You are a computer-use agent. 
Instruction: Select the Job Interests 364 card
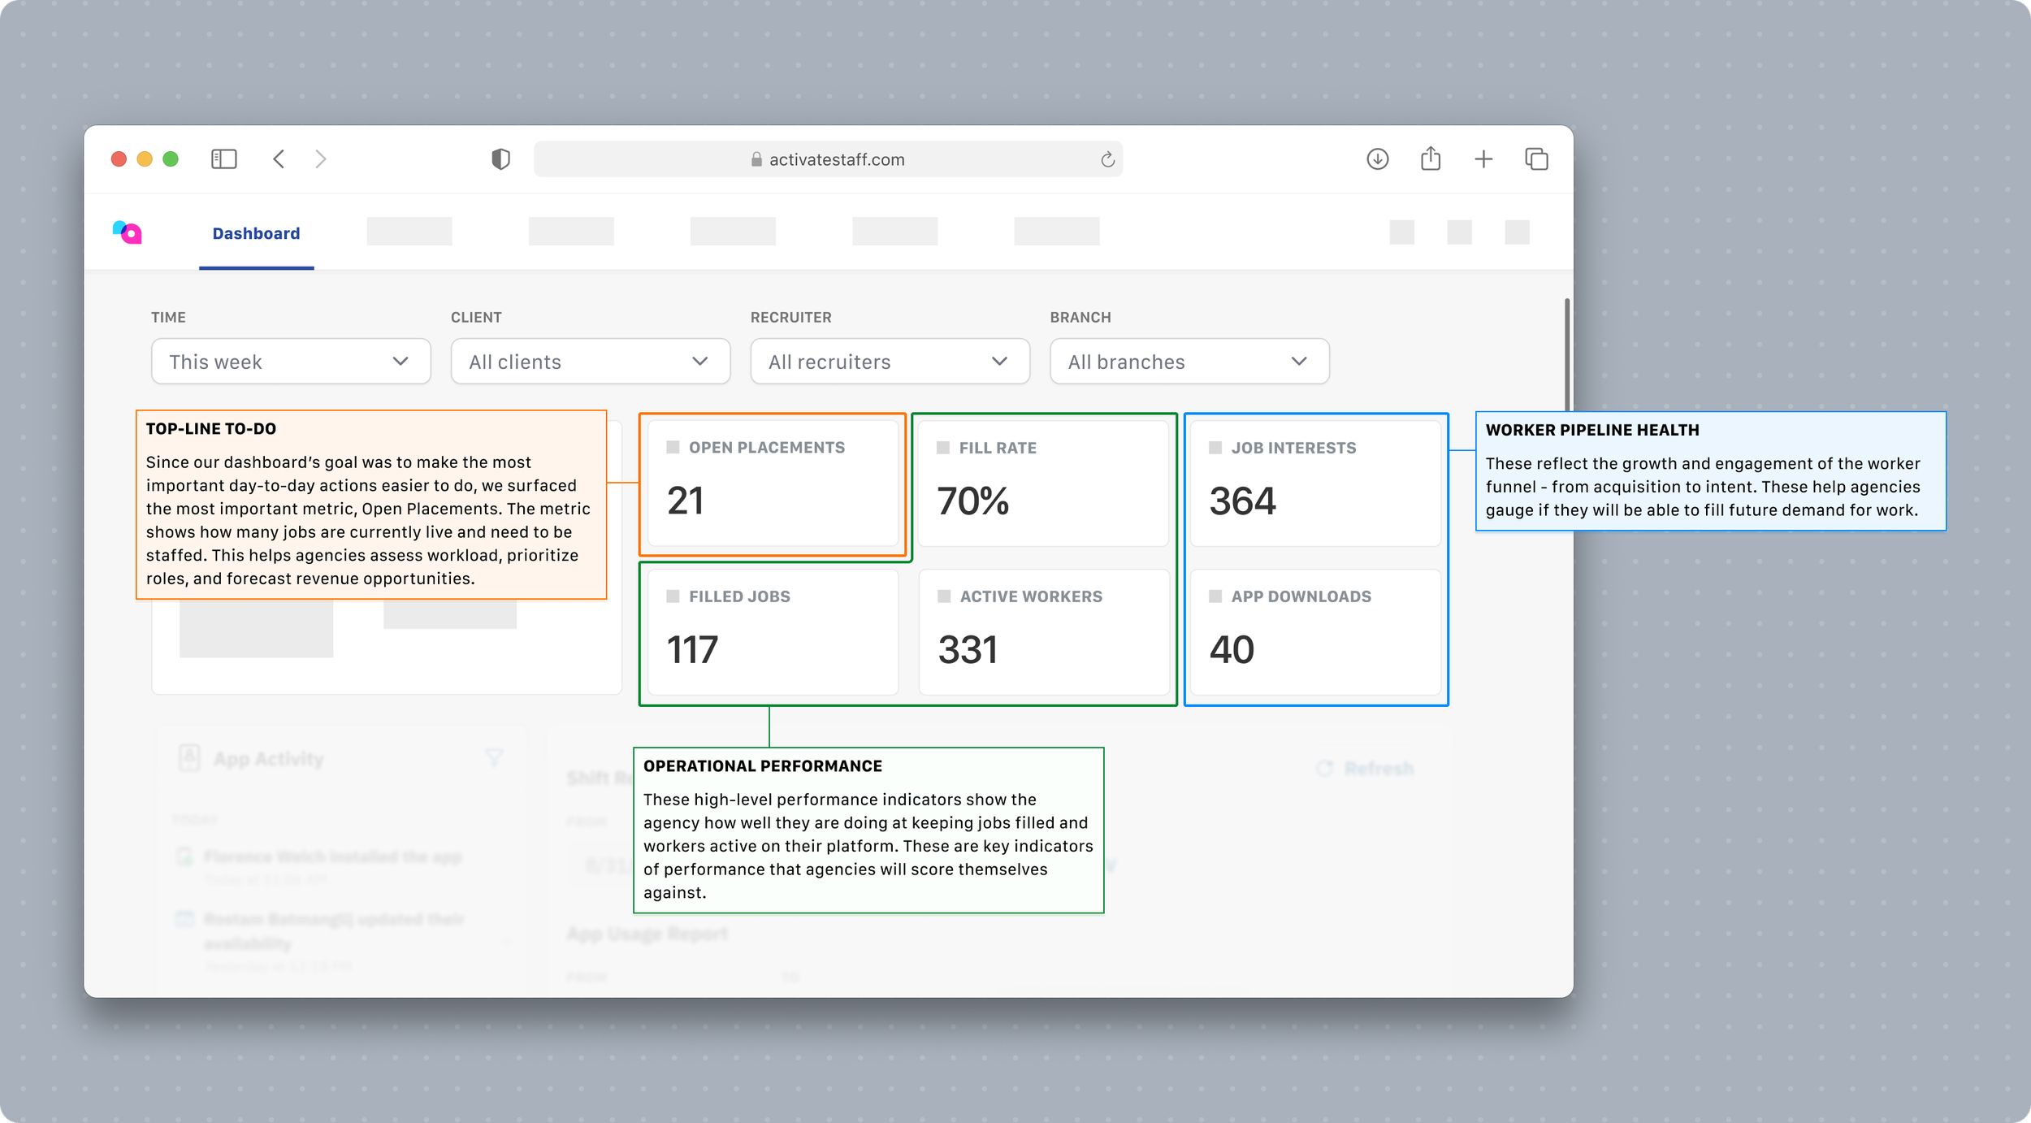coord(1315,484)
